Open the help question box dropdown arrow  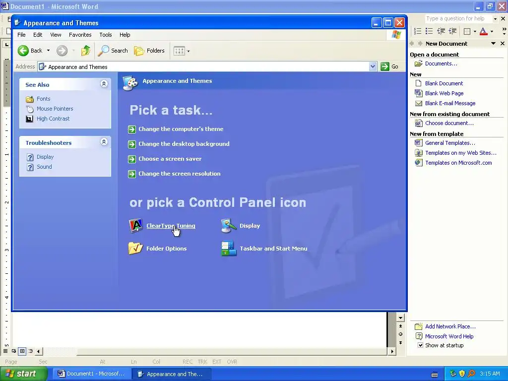tap(495, 19)
